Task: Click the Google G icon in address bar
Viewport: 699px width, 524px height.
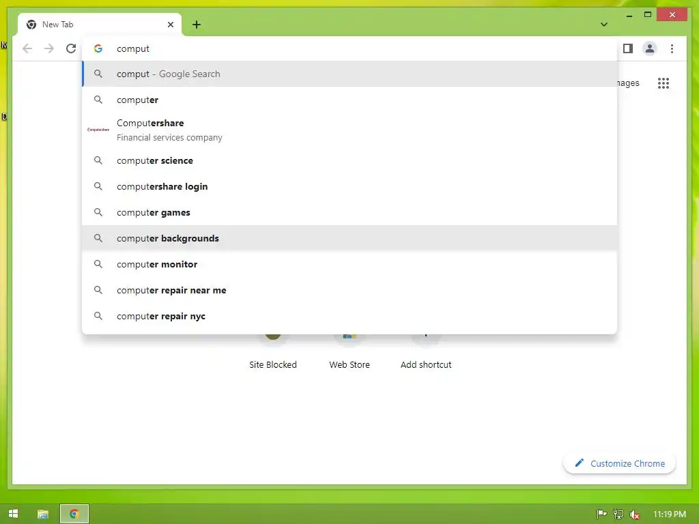Action: coord(98,48)
